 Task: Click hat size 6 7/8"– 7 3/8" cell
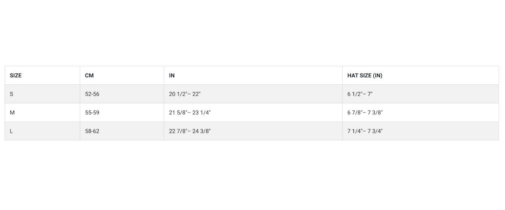click(x=365, y=113)
